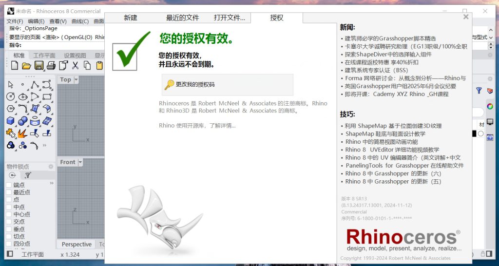Switch to the 工作平面 toolbar tab
Image resolution: width=499 pixels, height=266 pixels.
(44, 56)
